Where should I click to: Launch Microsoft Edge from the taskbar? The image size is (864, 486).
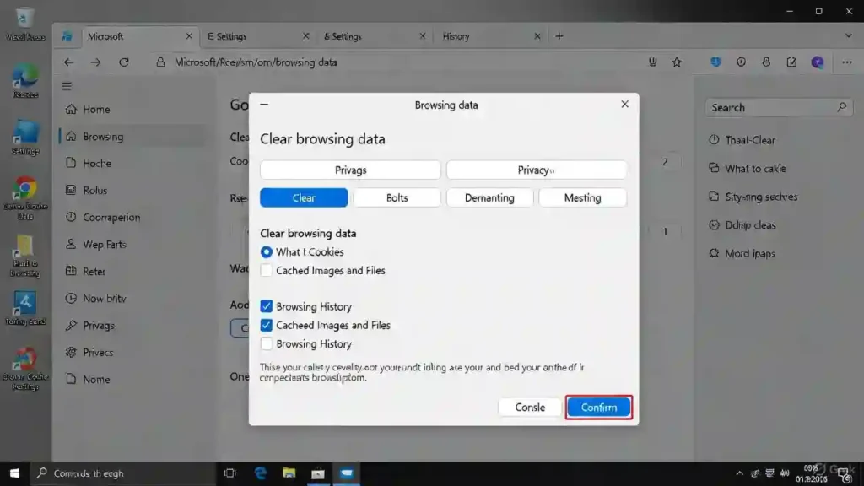pos(260,472)
